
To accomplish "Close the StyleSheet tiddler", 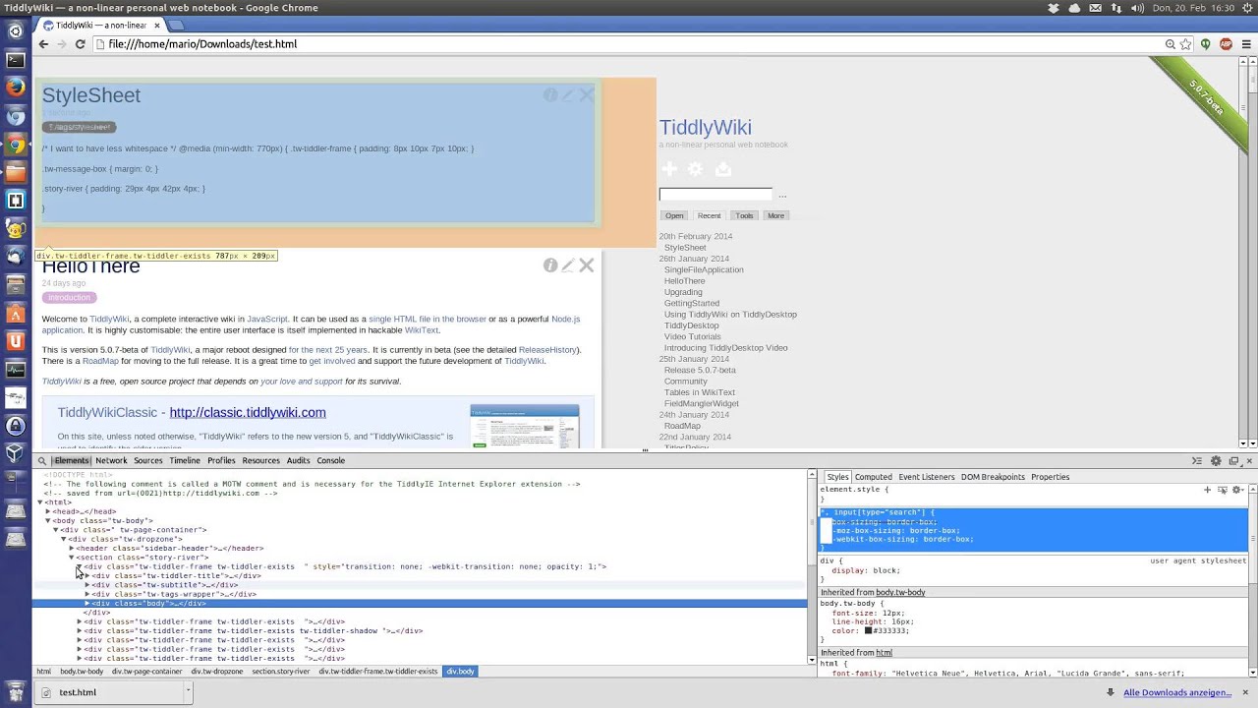I will 587,94.
